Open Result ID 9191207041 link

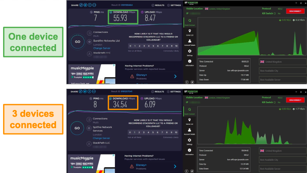pos(126,91)
